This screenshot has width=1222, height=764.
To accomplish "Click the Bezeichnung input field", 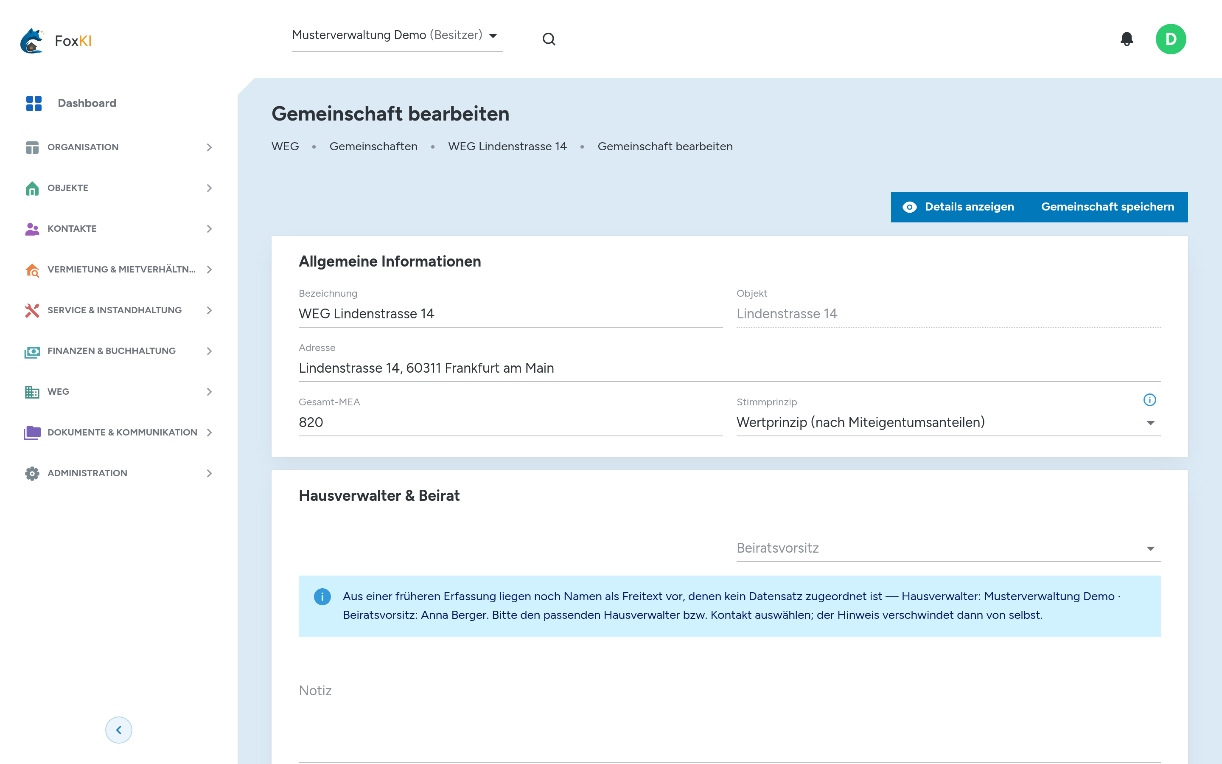I will [x=510, y=314].
